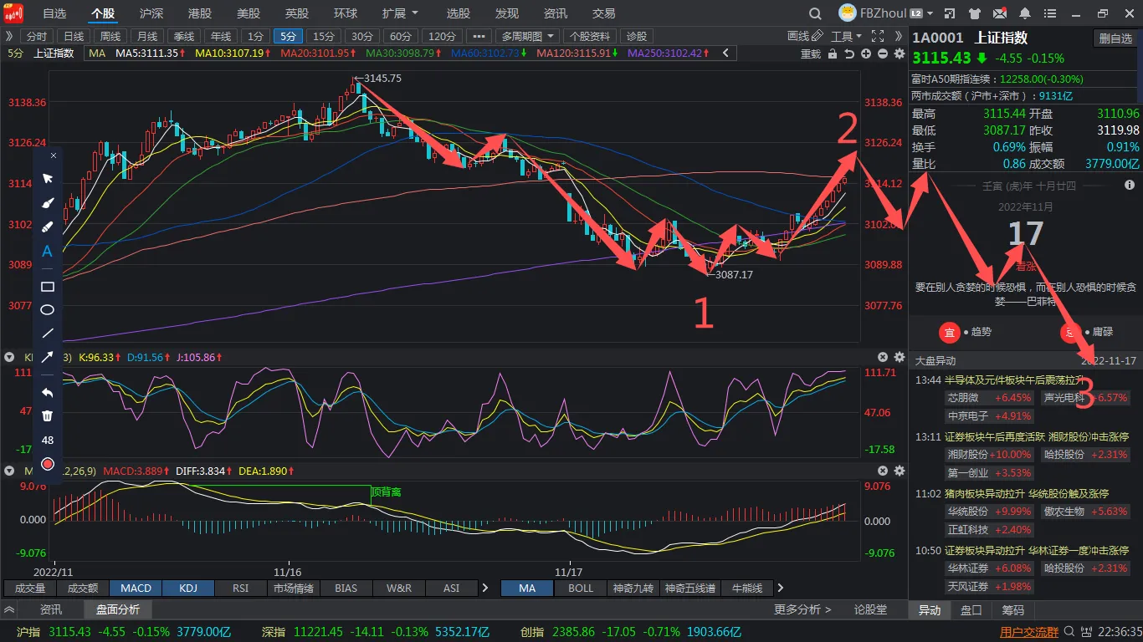Undo last annotation in drawing palette
Screen dimensions: 1143x642
pos(48,392)
